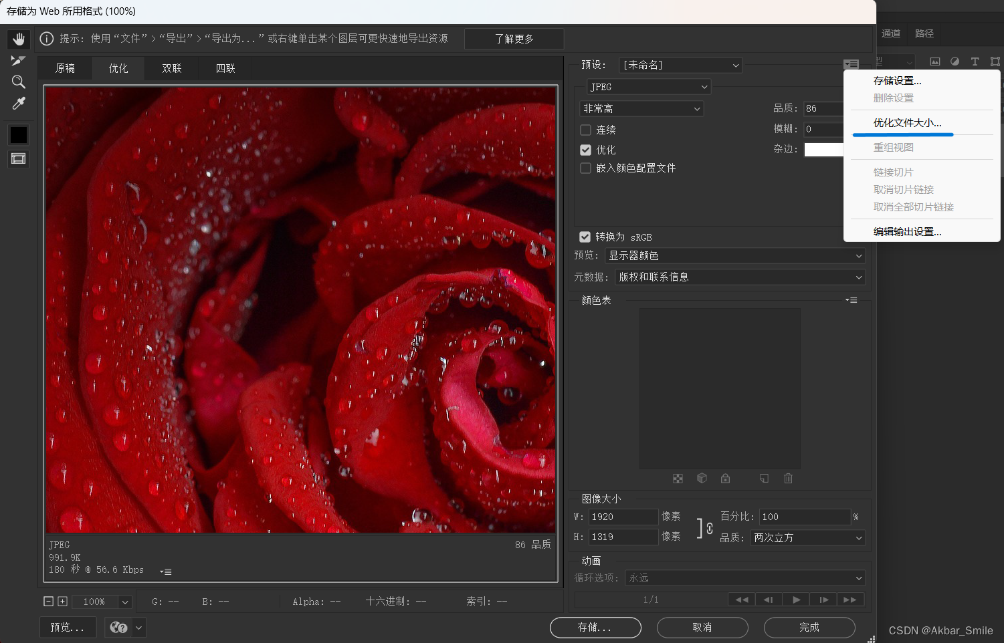Screen dimensions: 1004x643
Task: Click the adjustment icon in background panel
Action: point(955,61)
